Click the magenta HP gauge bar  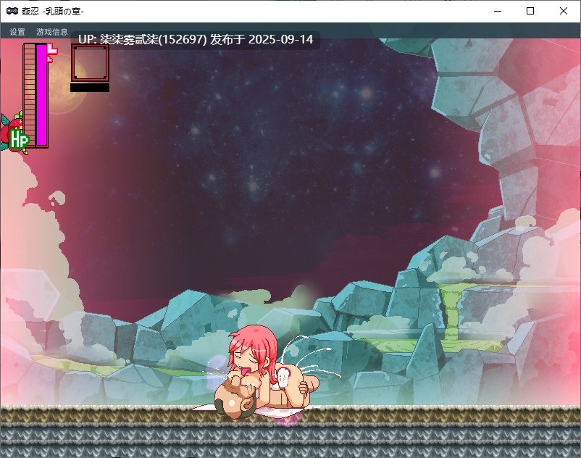pos(41,95)
